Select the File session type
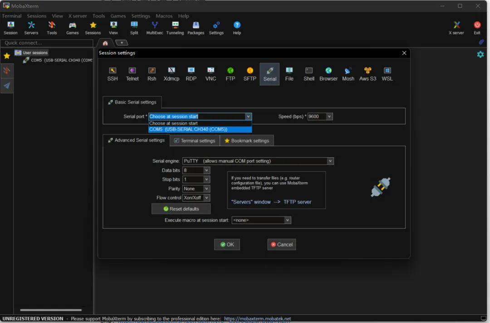The width and height of the screenshot is (490, 323). tap(289, 74)
